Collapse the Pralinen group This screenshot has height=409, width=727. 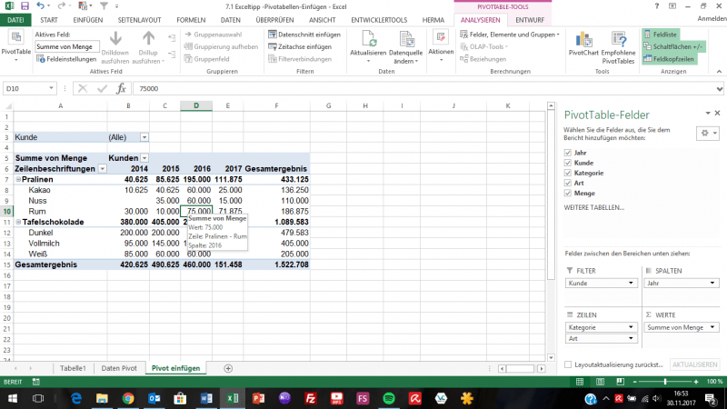point(18,179)
